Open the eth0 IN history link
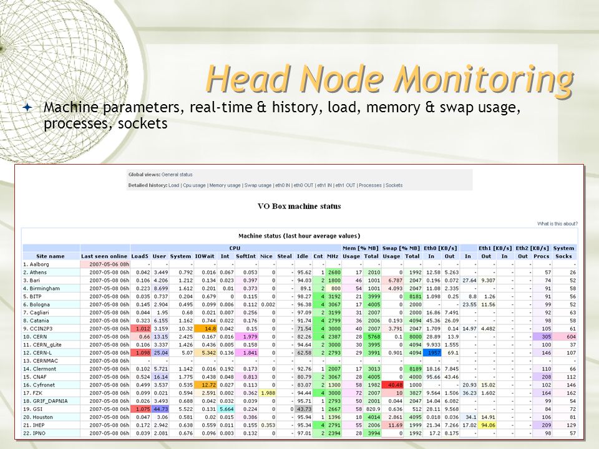This screenshot has height=449, width=599. click(x=282, y=185)
